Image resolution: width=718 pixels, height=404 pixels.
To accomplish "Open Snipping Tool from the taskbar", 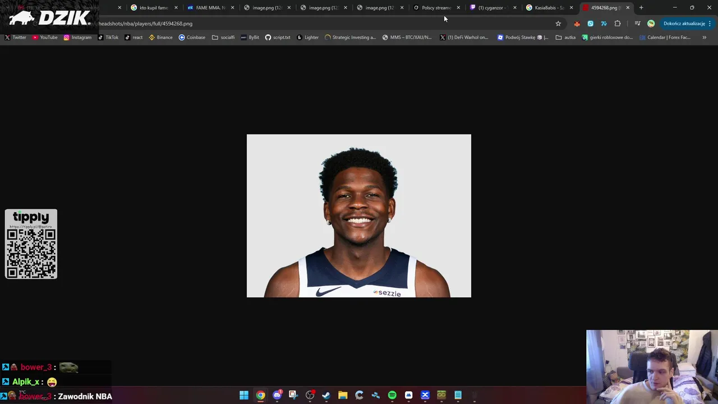I will coord(293,395).
